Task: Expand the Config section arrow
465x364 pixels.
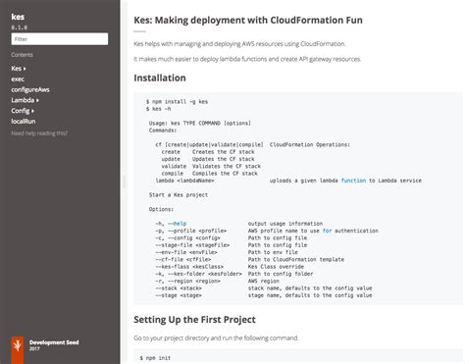Action: (x=32, y=111)
